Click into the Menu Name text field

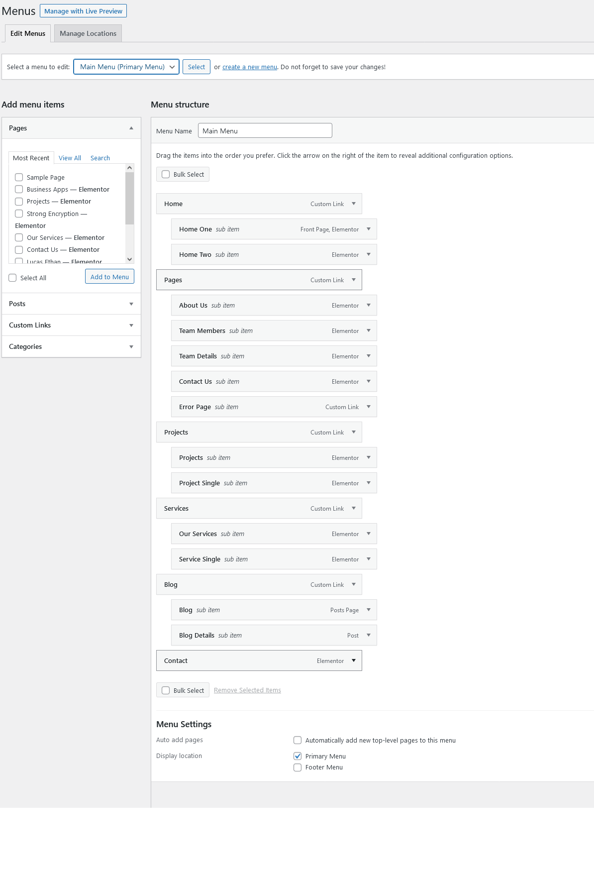point(265,131)
